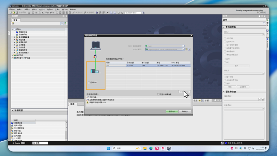277x156 pixels.
Task: Click the search icon beside PG/PC interface
Action: click(189, 49)
